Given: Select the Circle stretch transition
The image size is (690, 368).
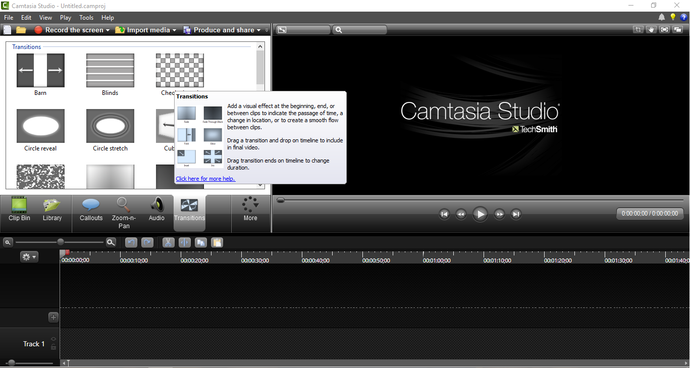Looking at the screenshot, I should (x=110, y=126).
